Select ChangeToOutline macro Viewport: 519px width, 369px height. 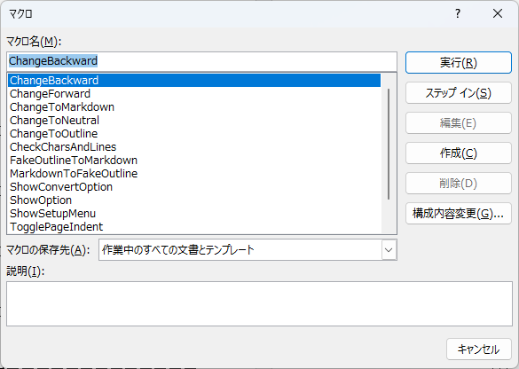(x=194, y=134)
